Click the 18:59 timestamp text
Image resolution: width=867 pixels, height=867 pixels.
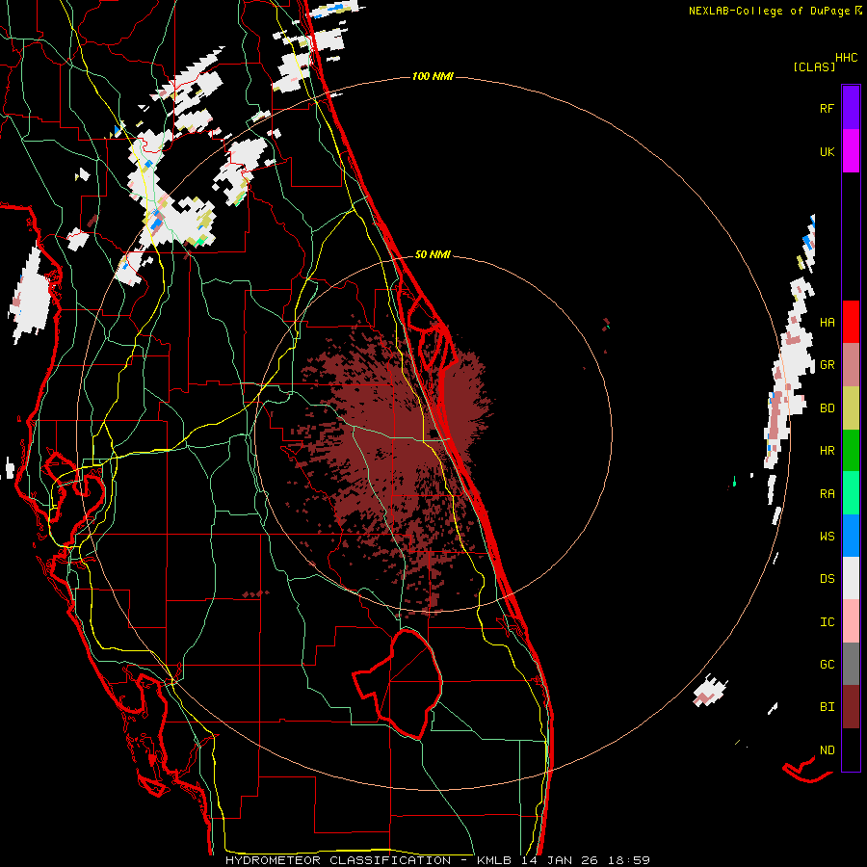click(x=629, y=860)
